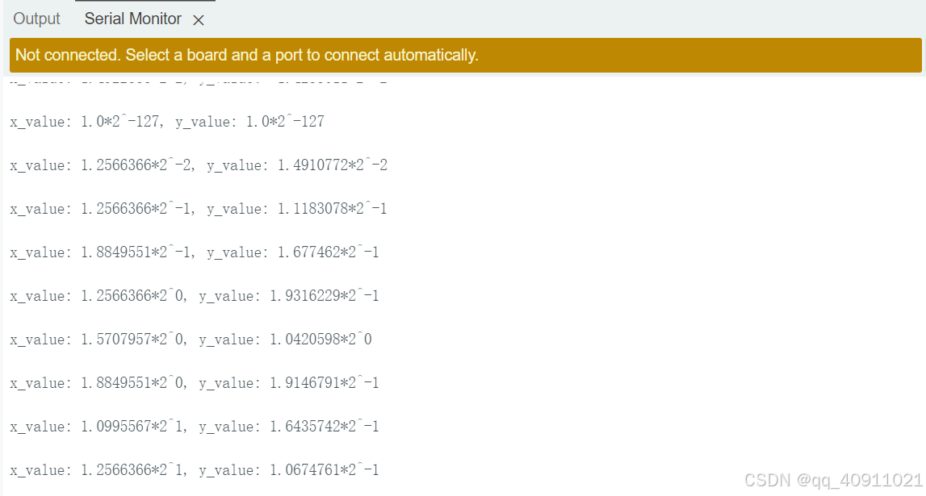Click the output showing y_value 1.0420598*2^0
The height and width of the screenshot is (496, 926).
(319, 339)
